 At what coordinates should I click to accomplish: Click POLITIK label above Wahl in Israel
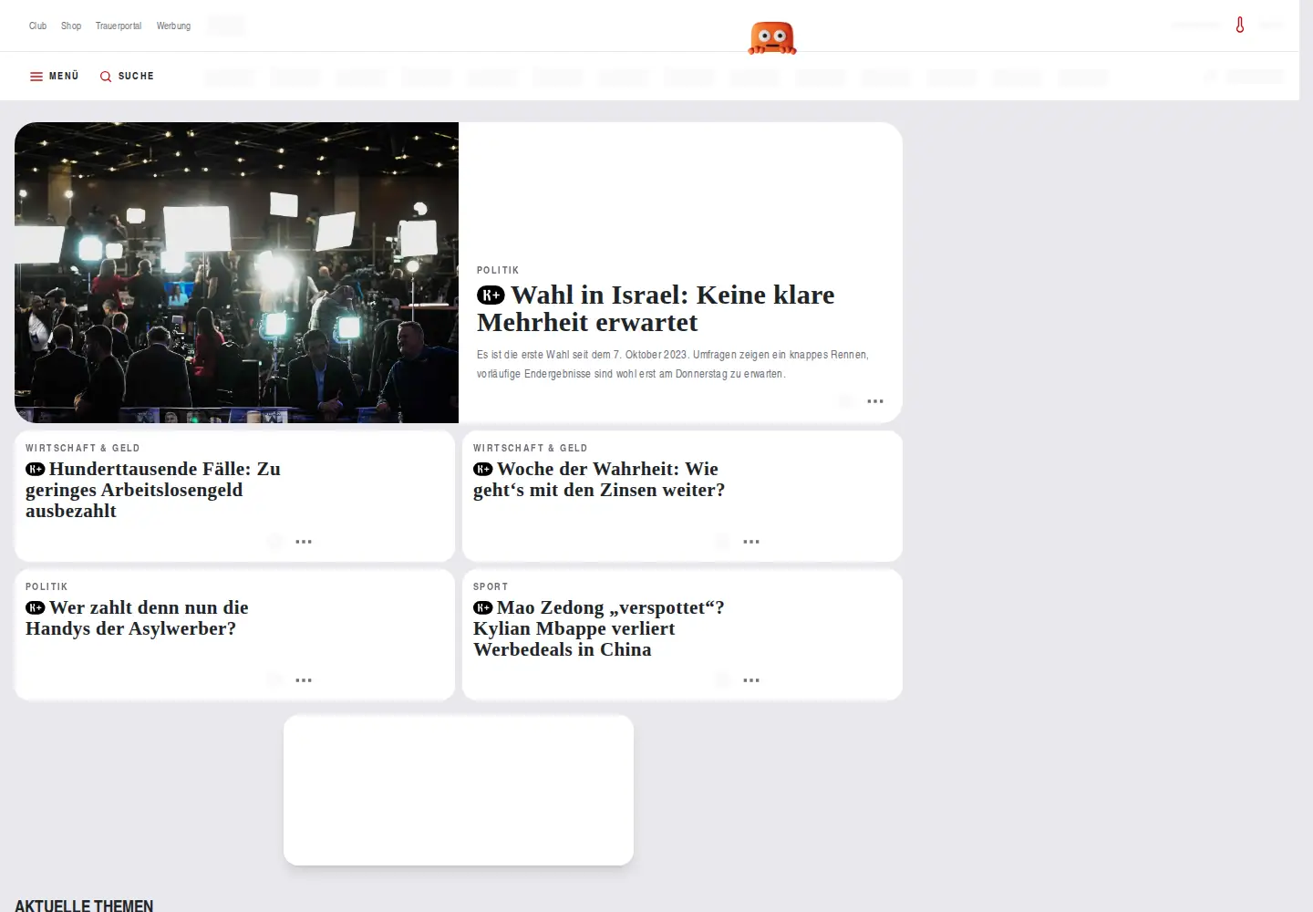[x=498, y=270]
